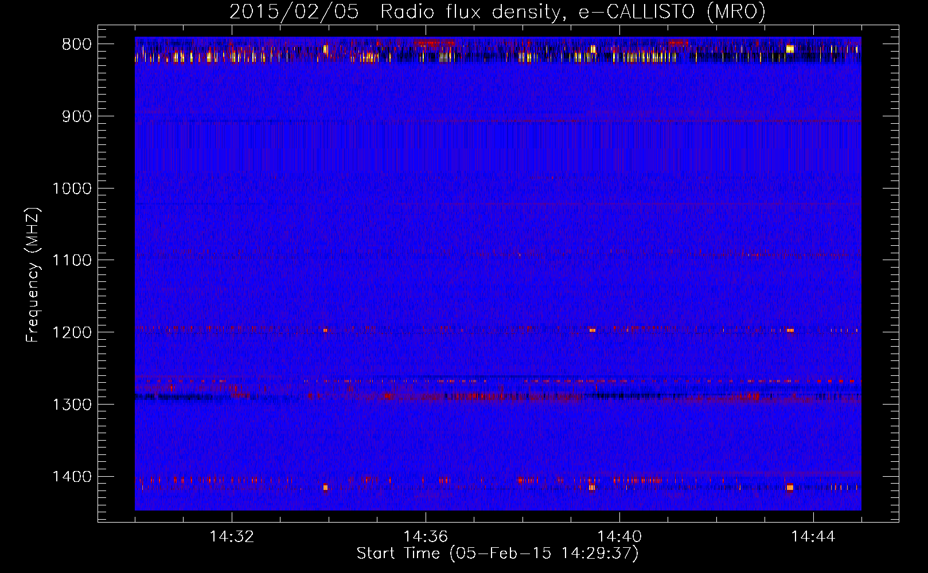
Task: Click the '14:44' time axis label
Action: (813, 537)
